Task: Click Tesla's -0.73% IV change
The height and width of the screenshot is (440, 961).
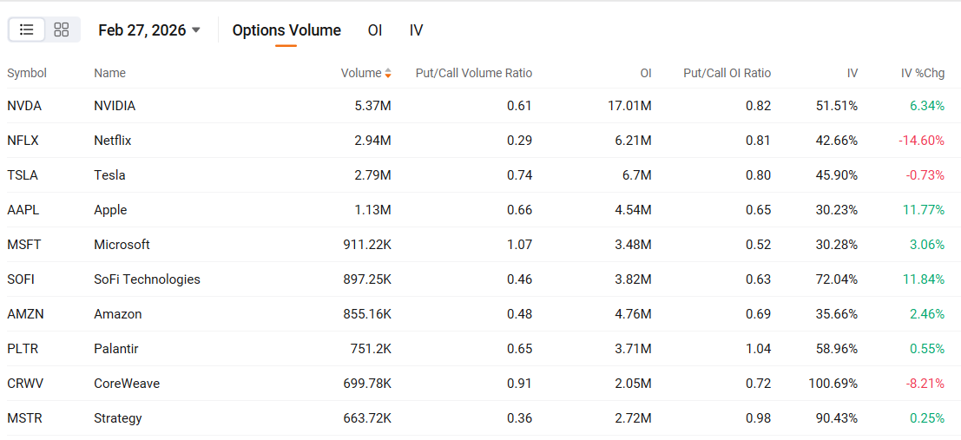Action: (925, 175)
